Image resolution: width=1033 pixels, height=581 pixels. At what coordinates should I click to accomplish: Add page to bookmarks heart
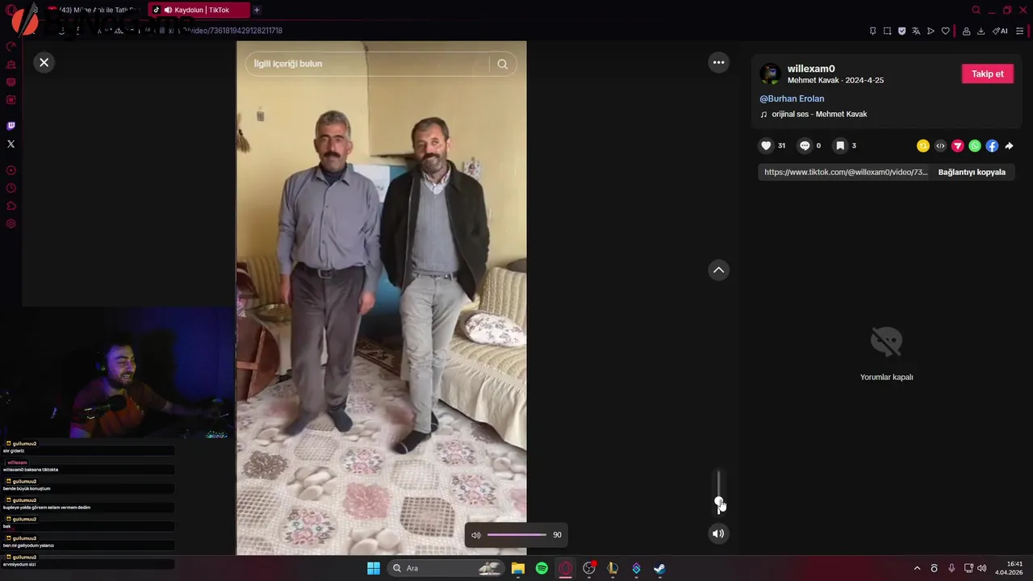point(945,31)
